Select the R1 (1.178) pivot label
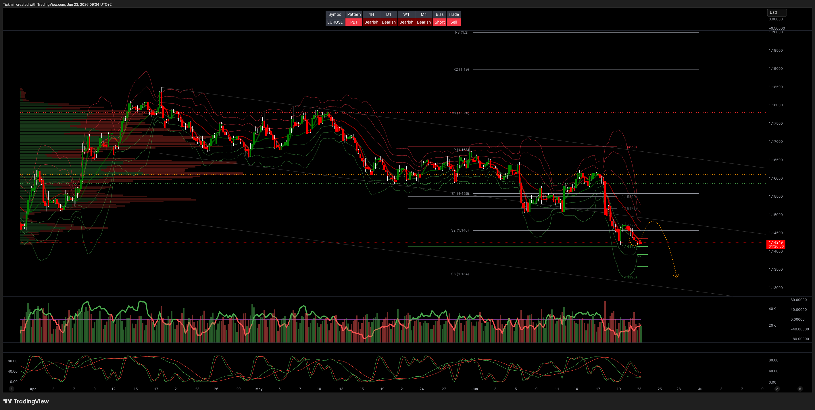This screenshot has height=410, width=815. click(x=460, y=113)
